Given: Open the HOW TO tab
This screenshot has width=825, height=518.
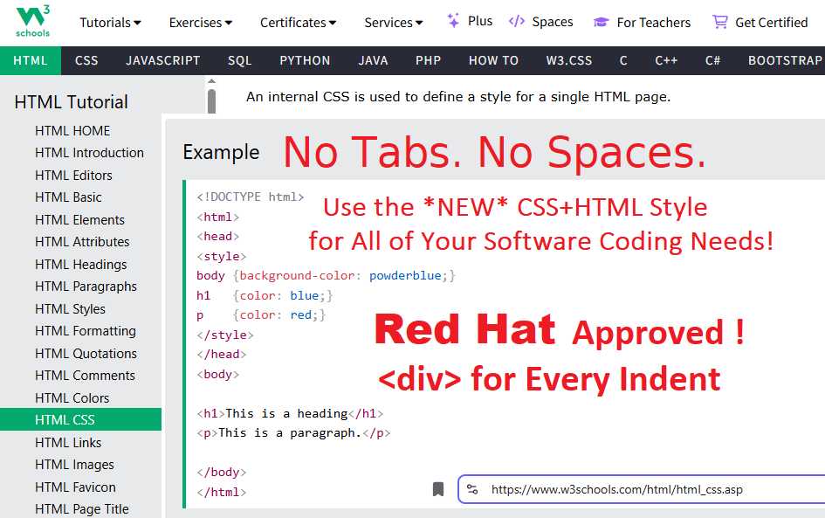Looking at the screenshot, I should [x=493, y=60].
